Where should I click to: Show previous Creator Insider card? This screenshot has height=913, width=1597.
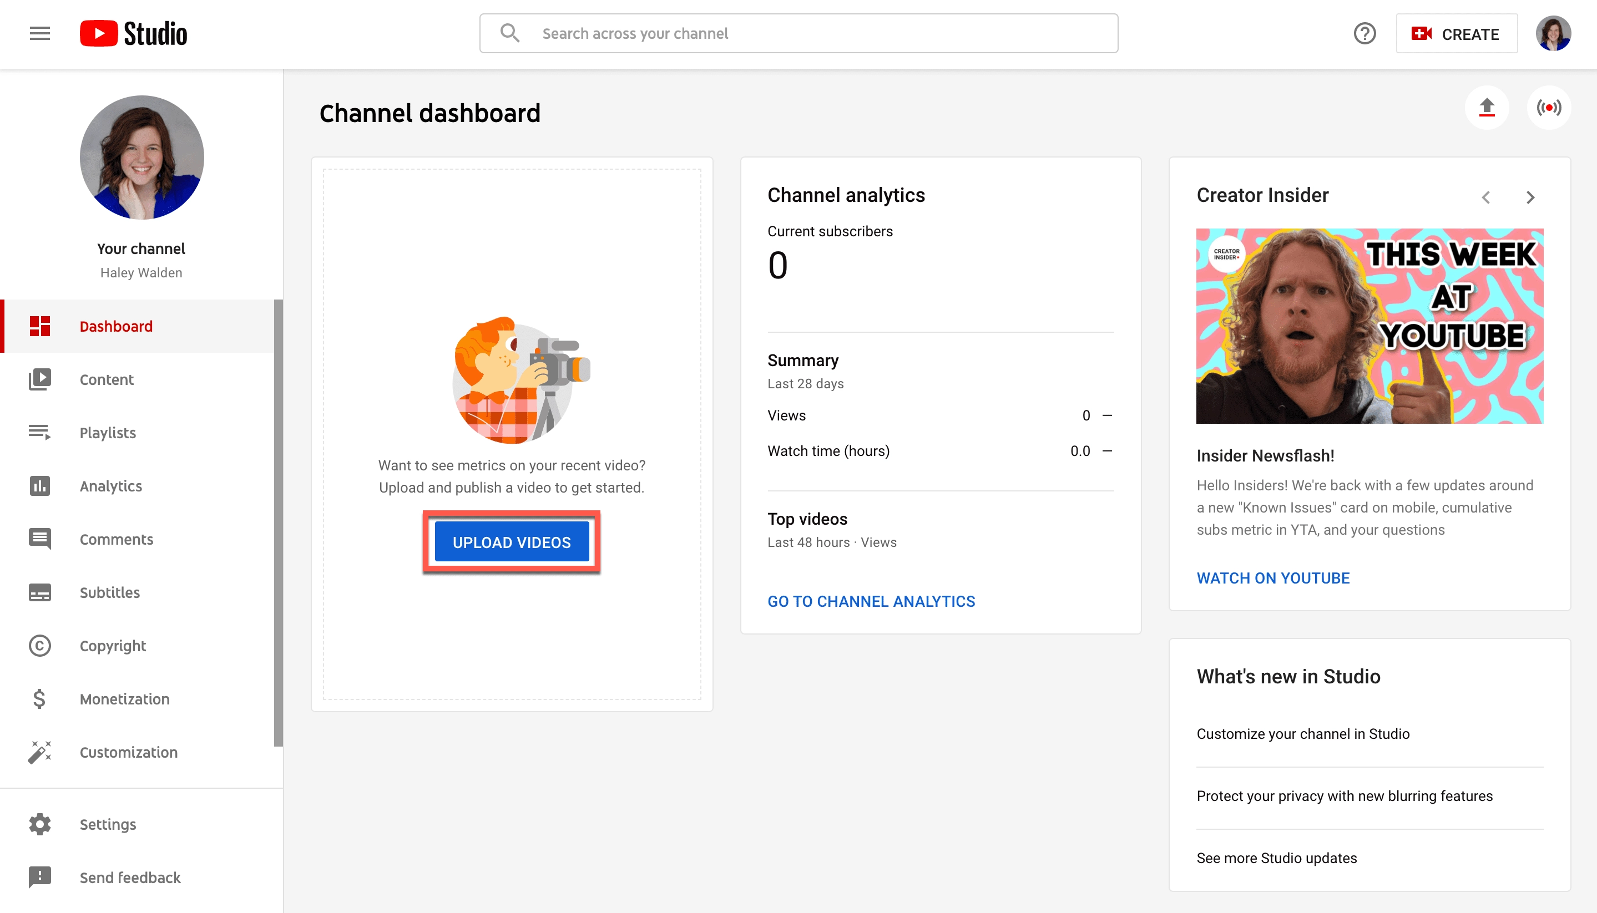[1486, 197]
